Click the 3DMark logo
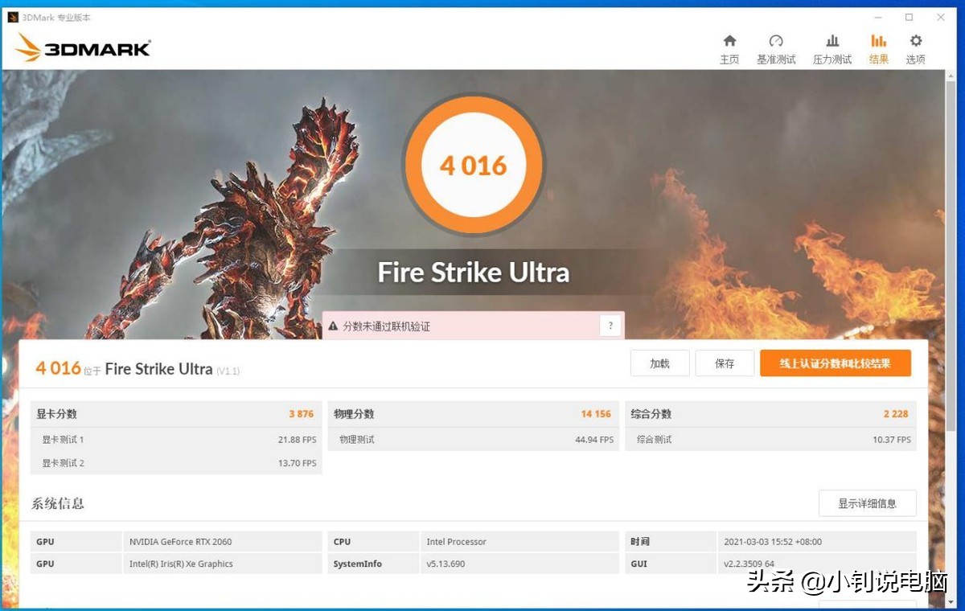 [x=83, y=47]
